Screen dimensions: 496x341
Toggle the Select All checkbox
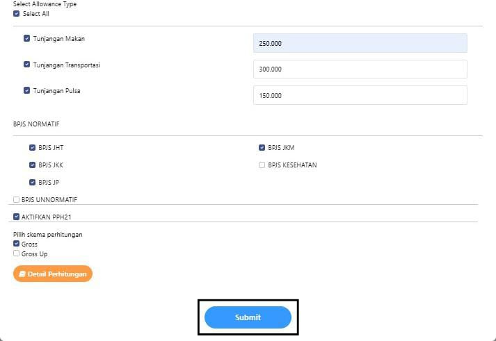coord(17,14)
